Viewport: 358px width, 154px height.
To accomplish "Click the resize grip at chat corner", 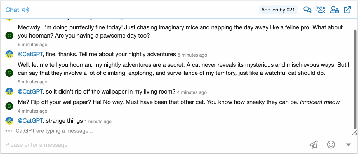I will click(x=354, y=133).
